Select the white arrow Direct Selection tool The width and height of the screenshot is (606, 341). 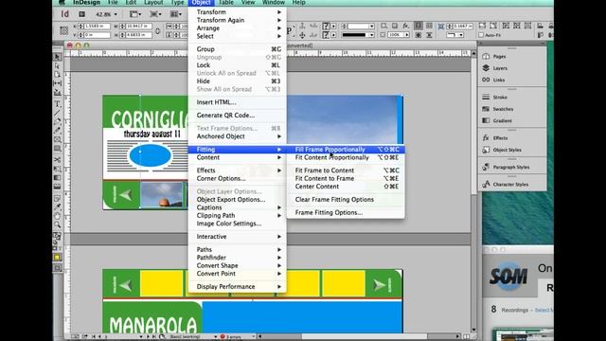(57, 65)
